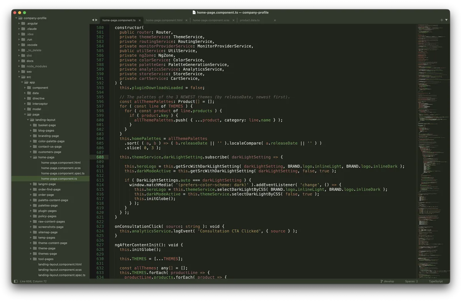Click the docs folder icon
Viewport: 461px width, 302px height.
23,61
